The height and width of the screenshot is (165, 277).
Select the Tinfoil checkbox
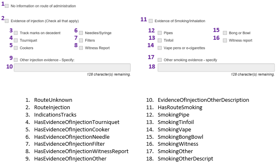pos(160,40)
